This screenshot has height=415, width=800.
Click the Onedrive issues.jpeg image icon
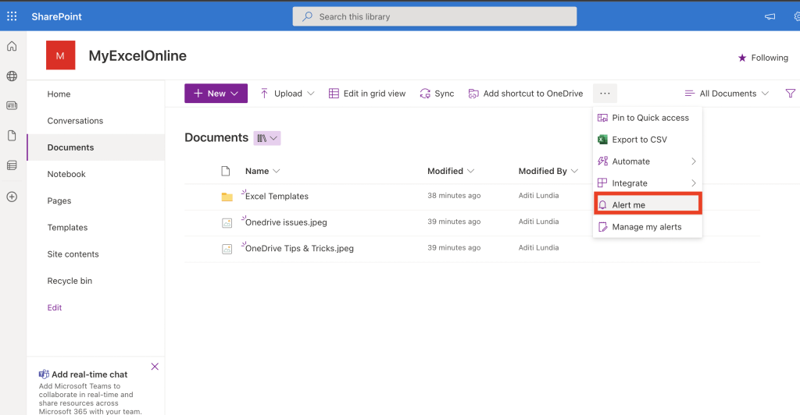click(227, 223)
